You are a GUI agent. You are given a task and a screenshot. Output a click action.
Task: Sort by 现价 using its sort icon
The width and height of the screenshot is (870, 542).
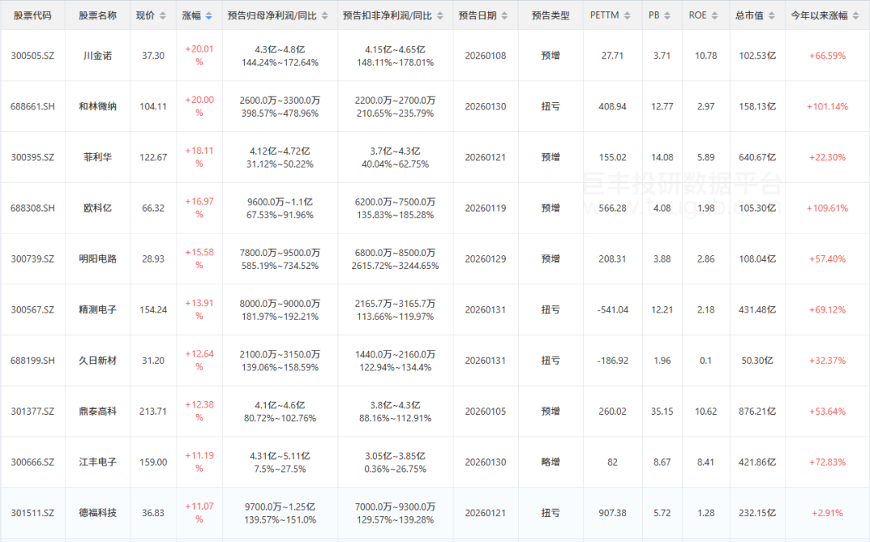(164, 16)
